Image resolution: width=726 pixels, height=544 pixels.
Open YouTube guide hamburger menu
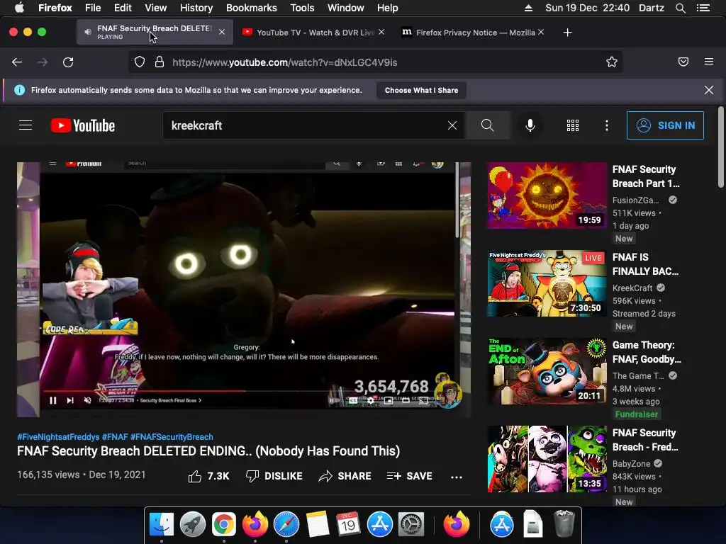point(26,125)
